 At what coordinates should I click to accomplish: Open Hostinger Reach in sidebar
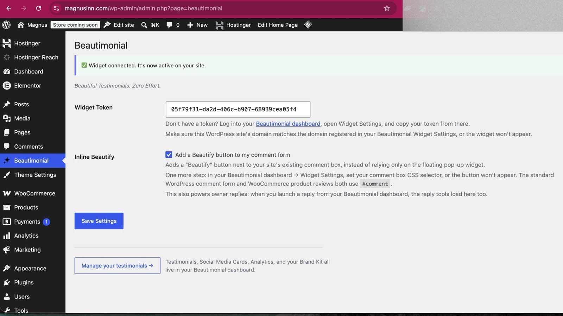coord(33,57)
